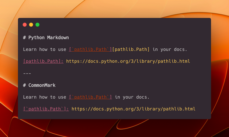The image size is (229, 137).
Task: Click the first docs.python.org pathlib URL
Action: pyautogui.click(x=128, y=61)
